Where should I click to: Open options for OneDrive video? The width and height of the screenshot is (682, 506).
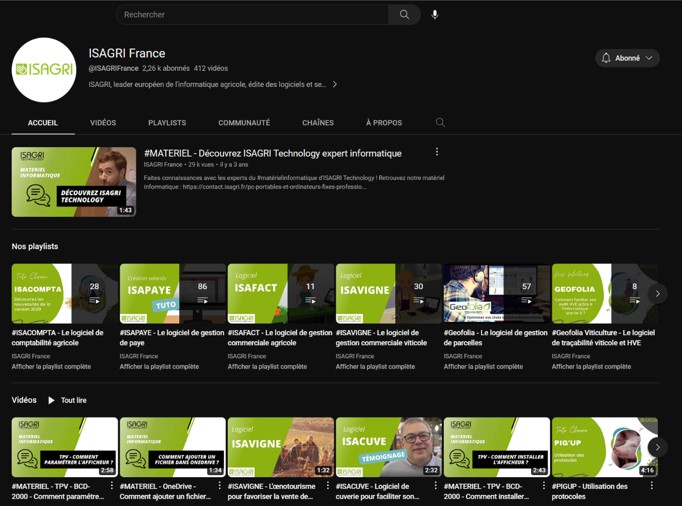point(220,485)
